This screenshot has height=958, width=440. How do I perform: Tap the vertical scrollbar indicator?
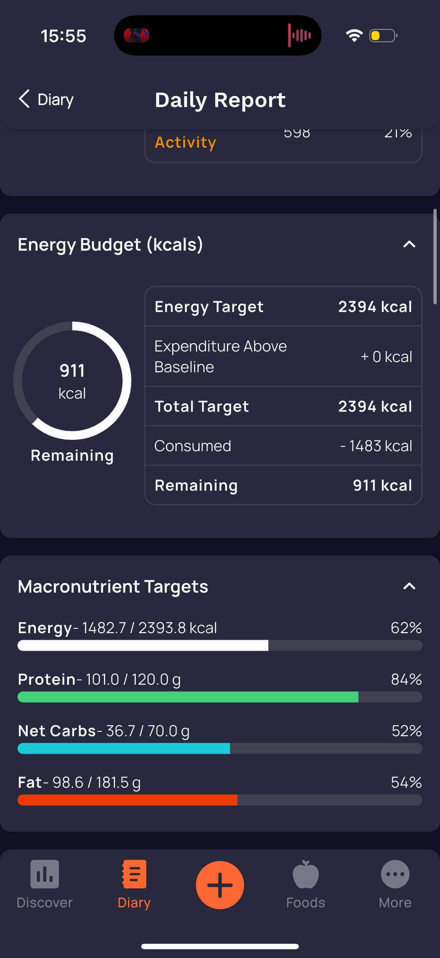435,256
